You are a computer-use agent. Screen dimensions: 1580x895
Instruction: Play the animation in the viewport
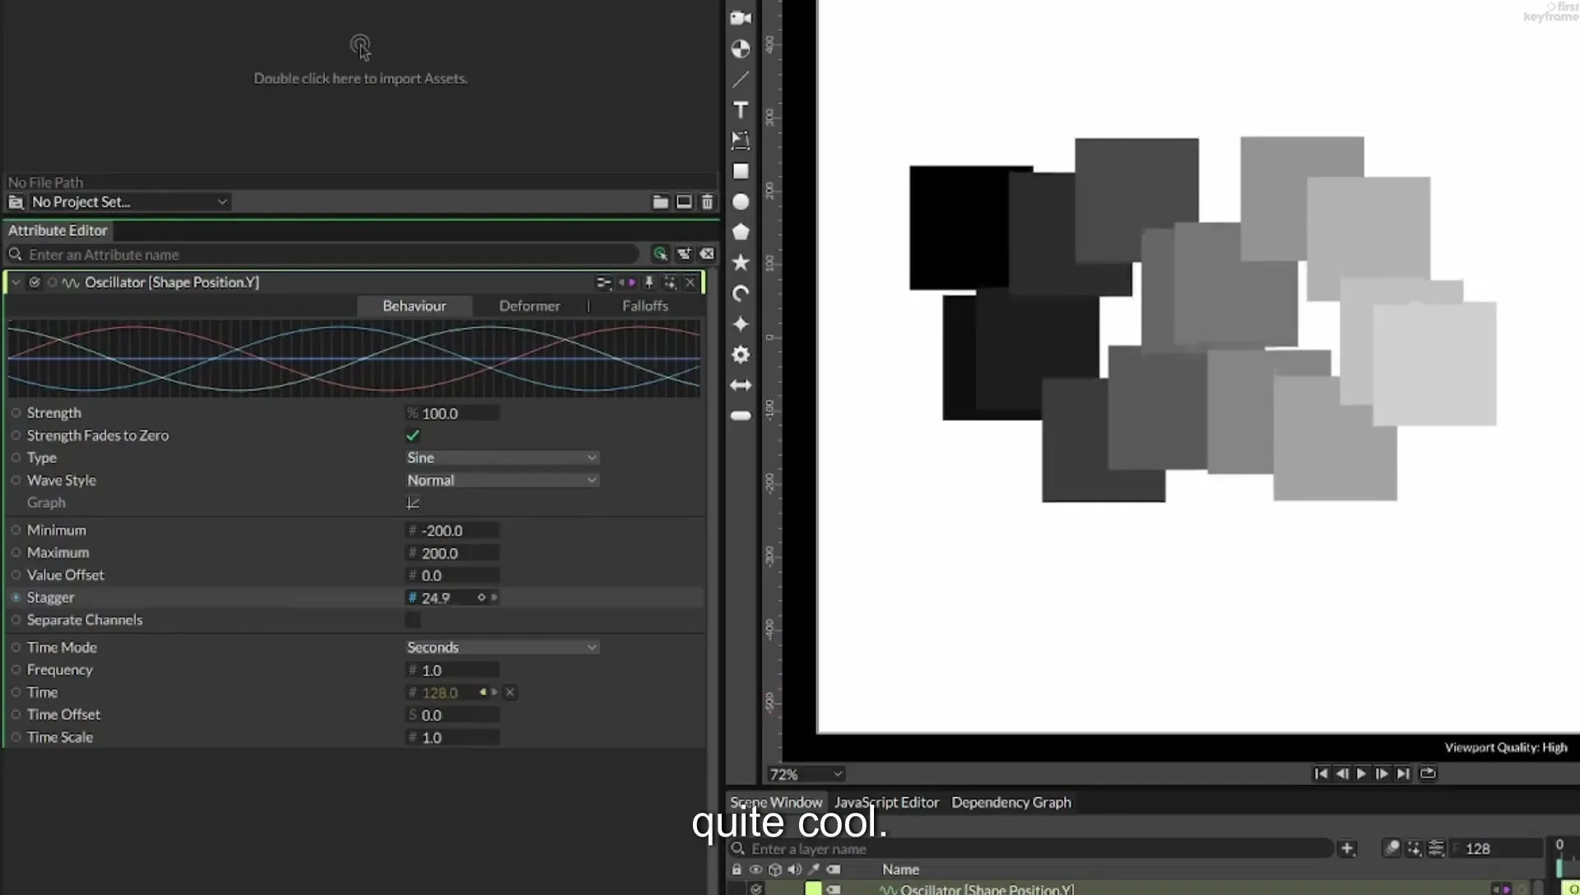click(x=1361, y=773)
